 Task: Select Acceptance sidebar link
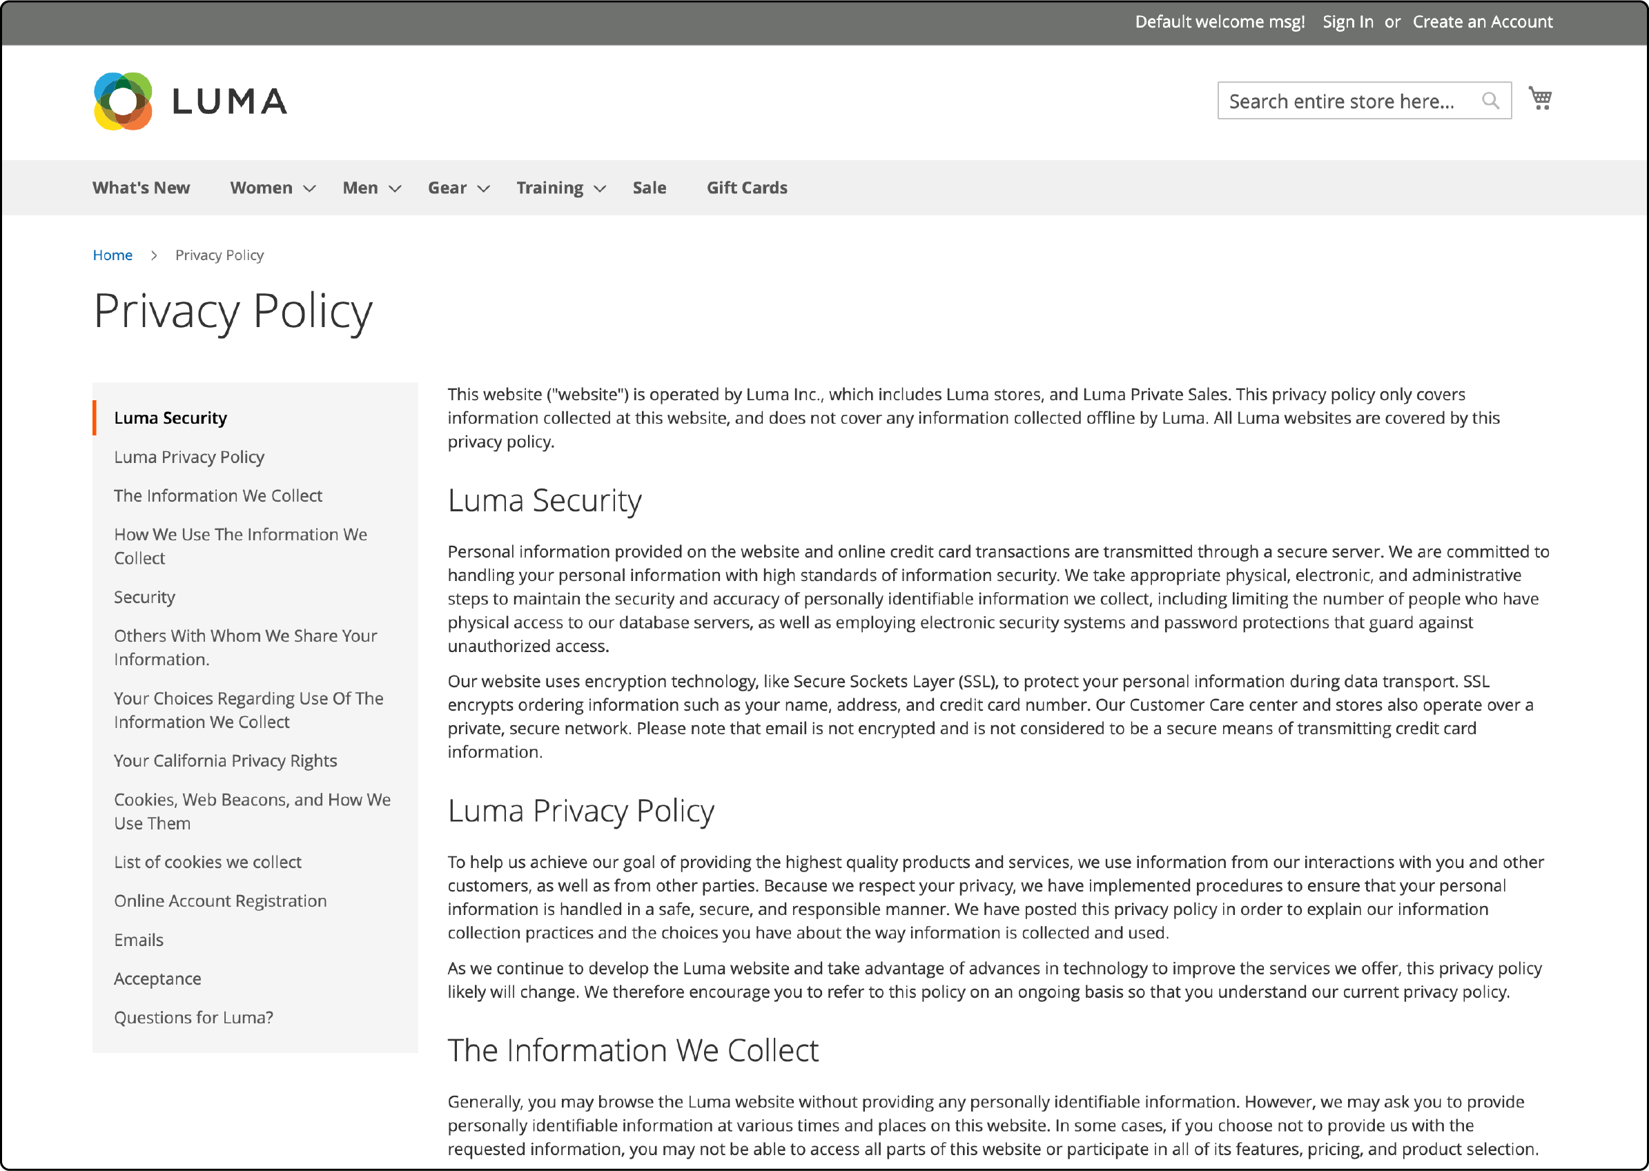coord(157,979)
